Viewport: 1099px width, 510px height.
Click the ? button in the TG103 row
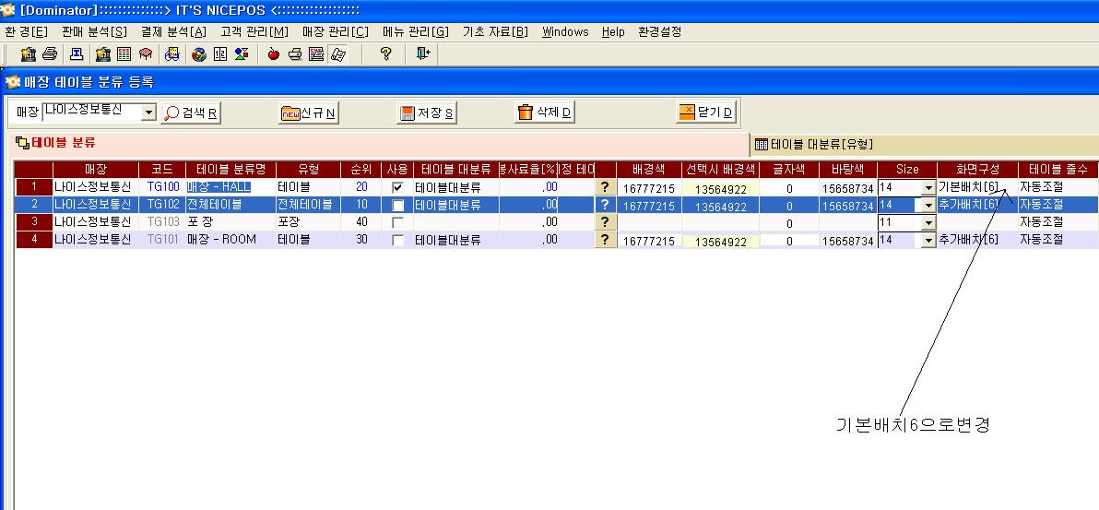pos(605,222)
